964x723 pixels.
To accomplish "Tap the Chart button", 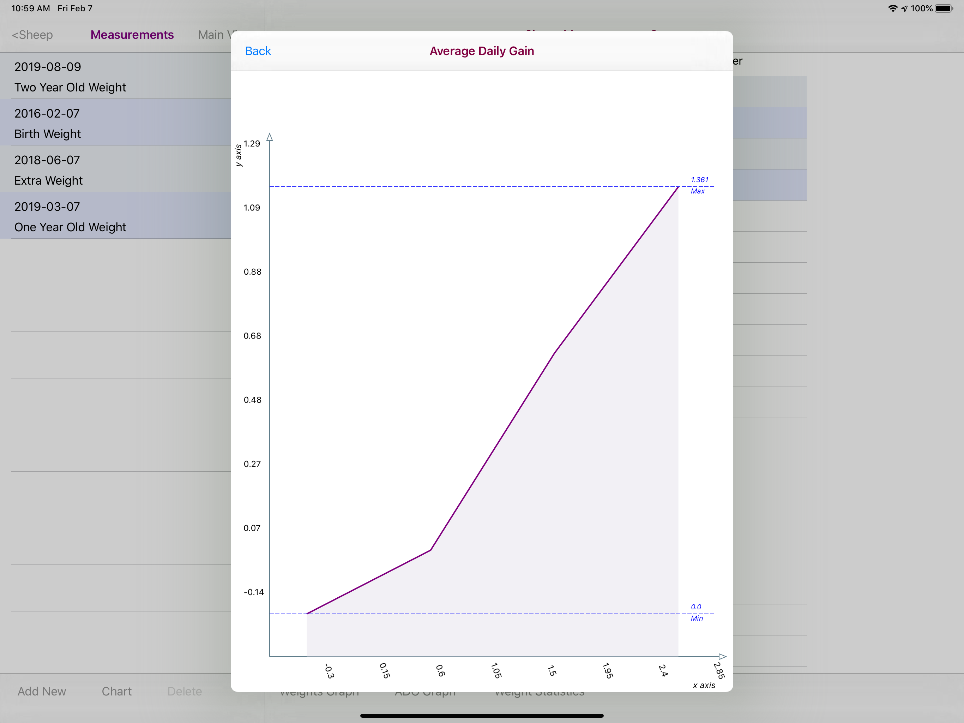I will [x=116, y=691].
